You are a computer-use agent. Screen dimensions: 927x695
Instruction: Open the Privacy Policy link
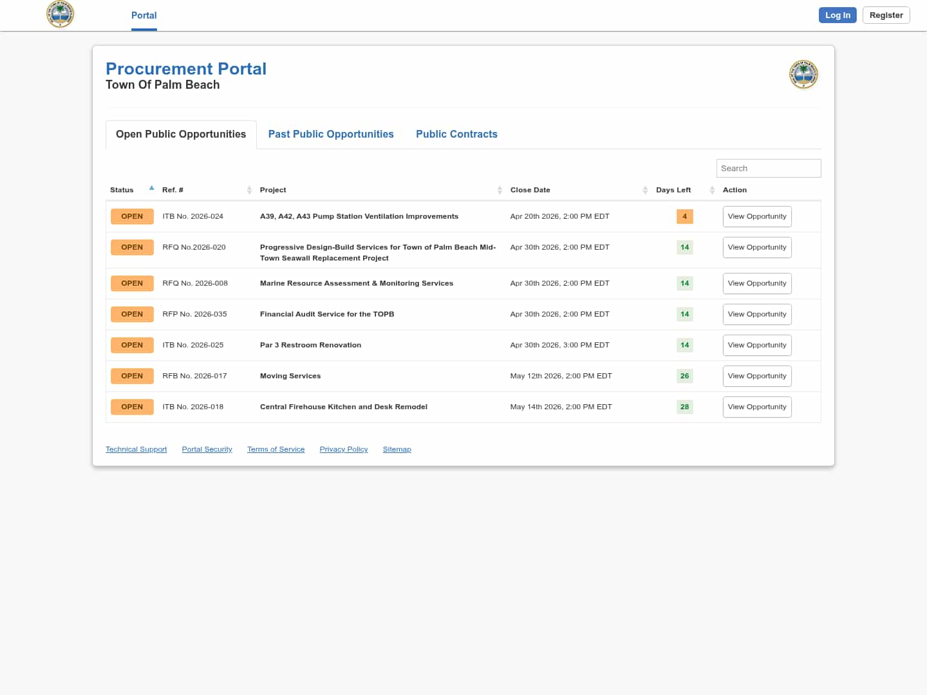pos(344,449)
